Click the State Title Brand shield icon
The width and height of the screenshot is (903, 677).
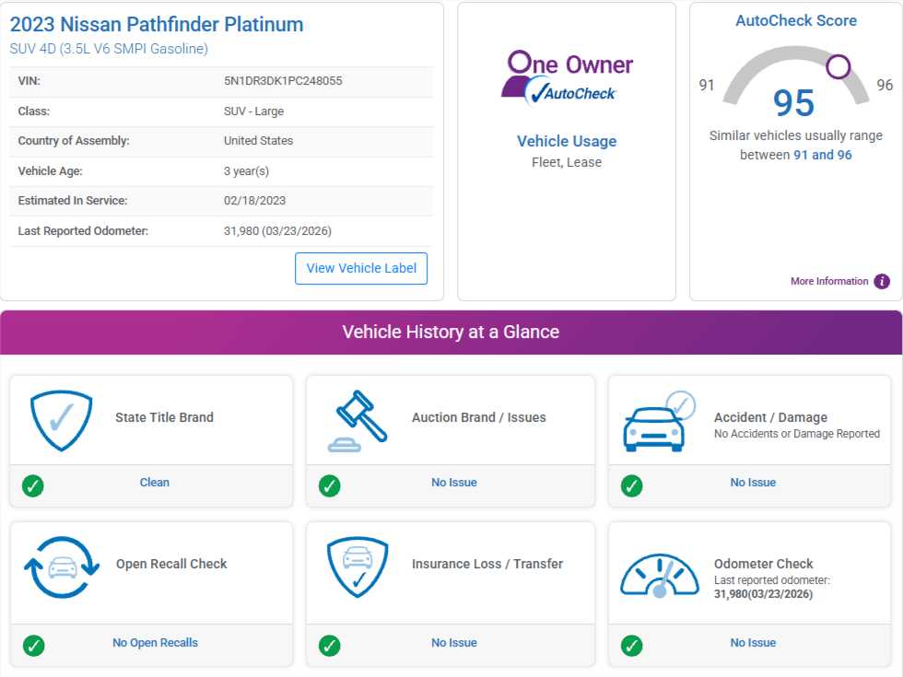[x=61, y=421]
